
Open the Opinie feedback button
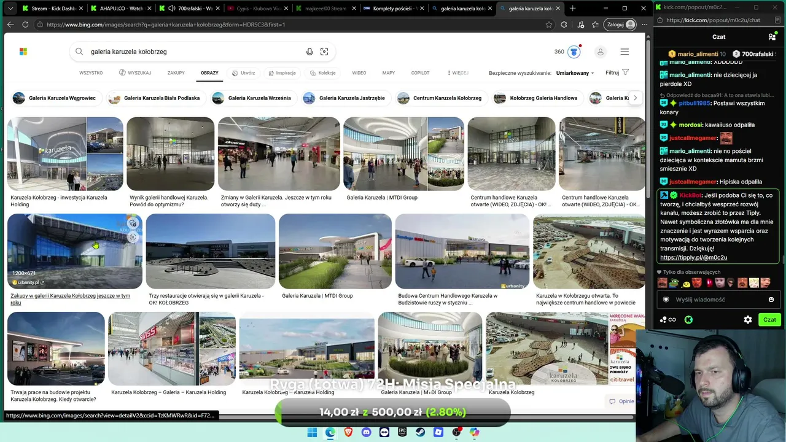[621, 401]
